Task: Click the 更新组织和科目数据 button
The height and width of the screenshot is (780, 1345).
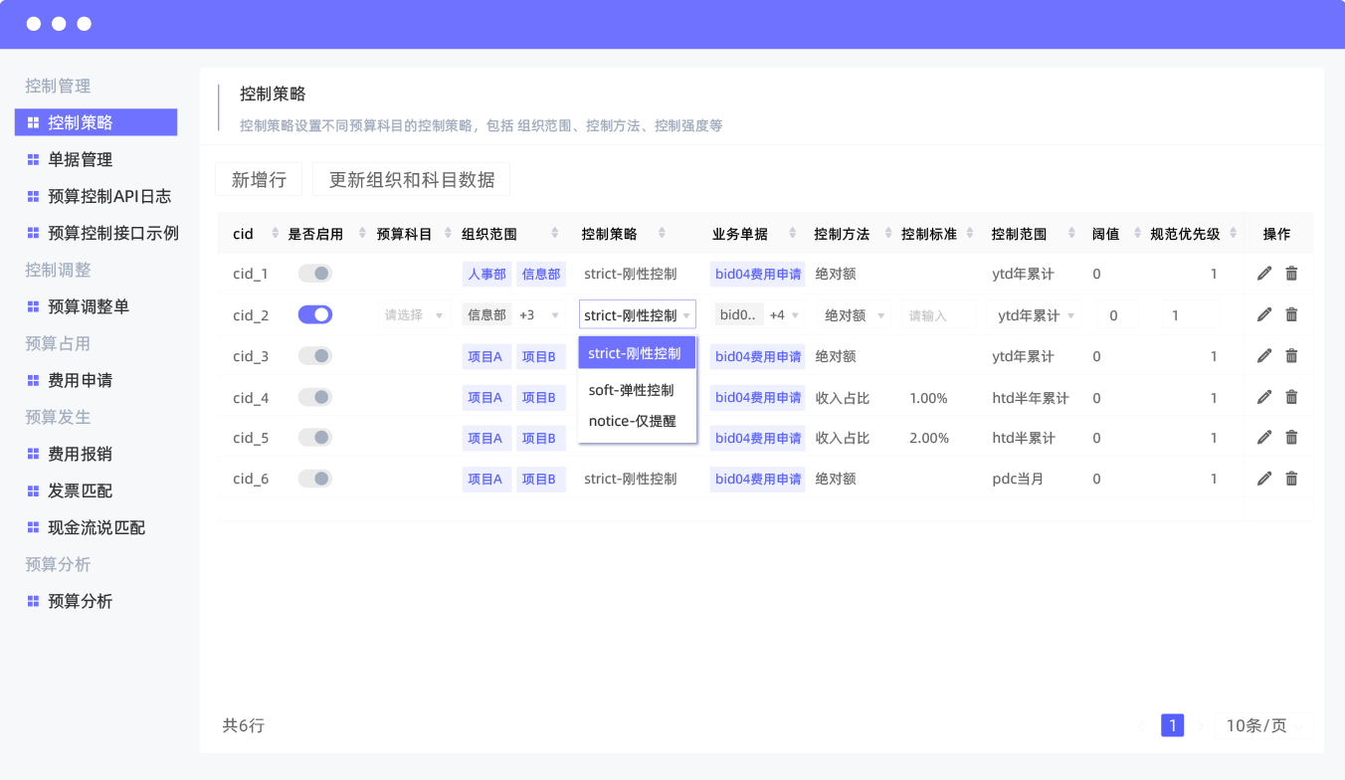Action: [412, 180]
